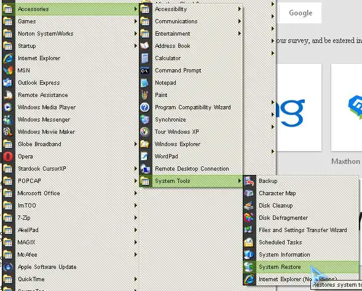Select Disk Defragmenter menu entry
The width and height of the screenshot is (362, 291).
pyautogui.click(x=301, y=218)
